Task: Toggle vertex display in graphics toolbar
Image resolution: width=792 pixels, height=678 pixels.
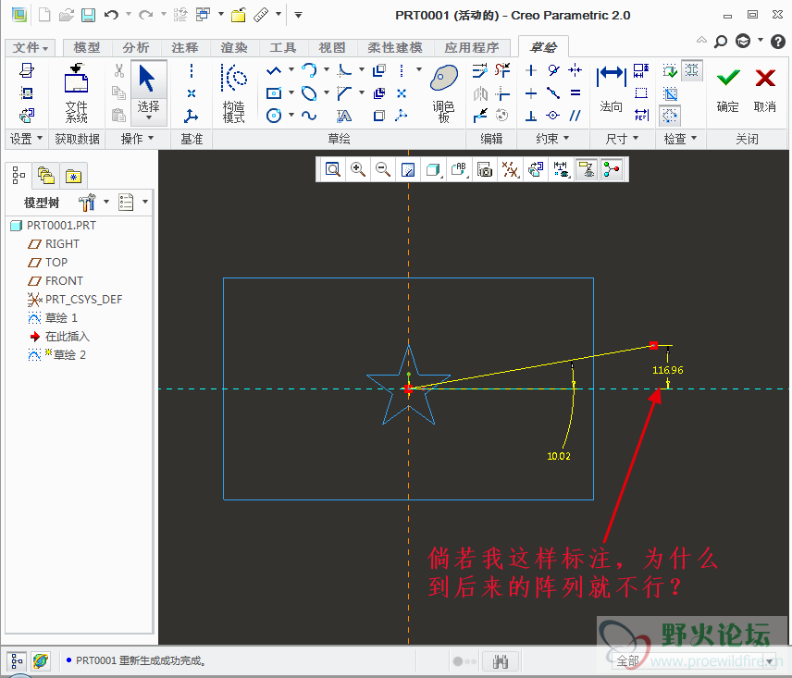Action: click(610, 169)
